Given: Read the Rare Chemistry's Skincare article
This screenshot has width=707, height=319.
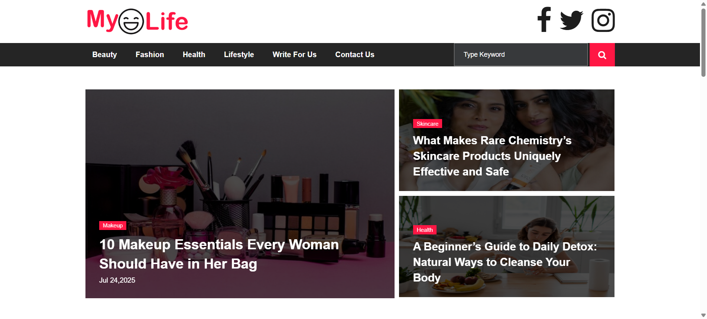Looking at the screenshot, I should click(x=492, y=156).
